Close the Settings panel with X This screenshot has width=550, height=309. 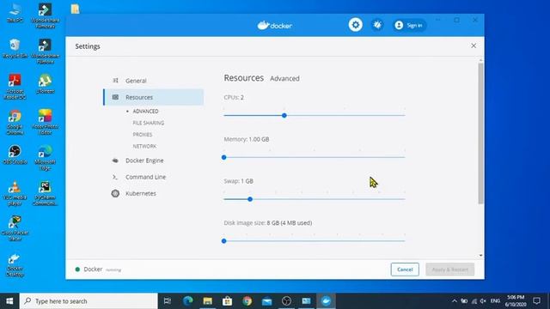point(474,45)
